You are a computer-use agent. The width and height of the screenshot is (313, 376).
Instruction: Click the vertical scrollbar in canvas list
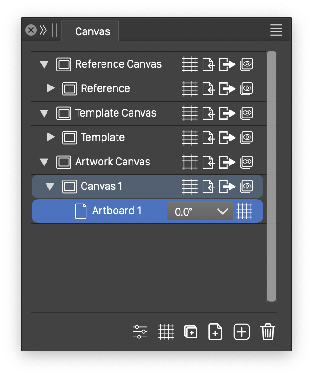click(271, 176)
